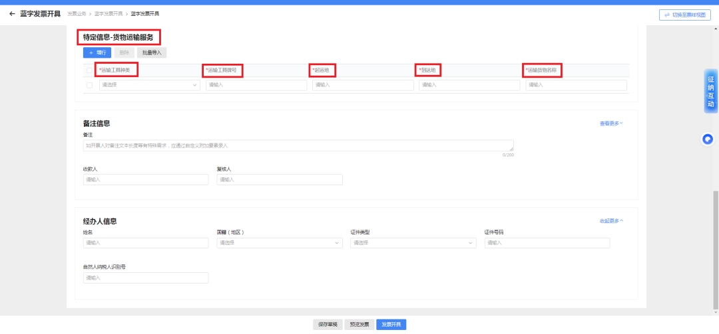
Task: Click the 特定信息-货物运输服务 heading
Action: click(119, 38)
